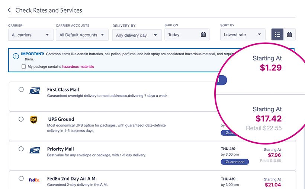Click the Ship On date field
This screenshot has height=189, width=305.
182,35
